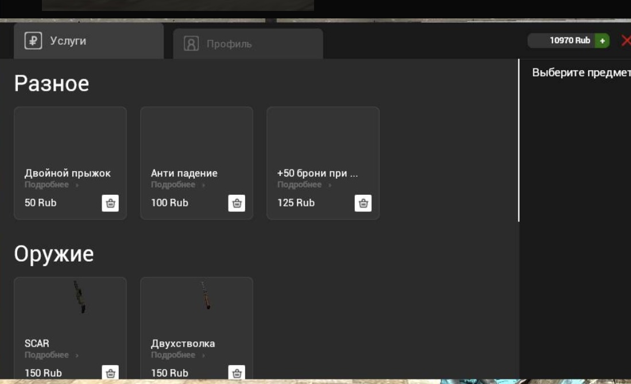This screenshot has width=631, height=384.
Task: Select SCAR weapon thumbnail image
Action: (x=79, y=297)
